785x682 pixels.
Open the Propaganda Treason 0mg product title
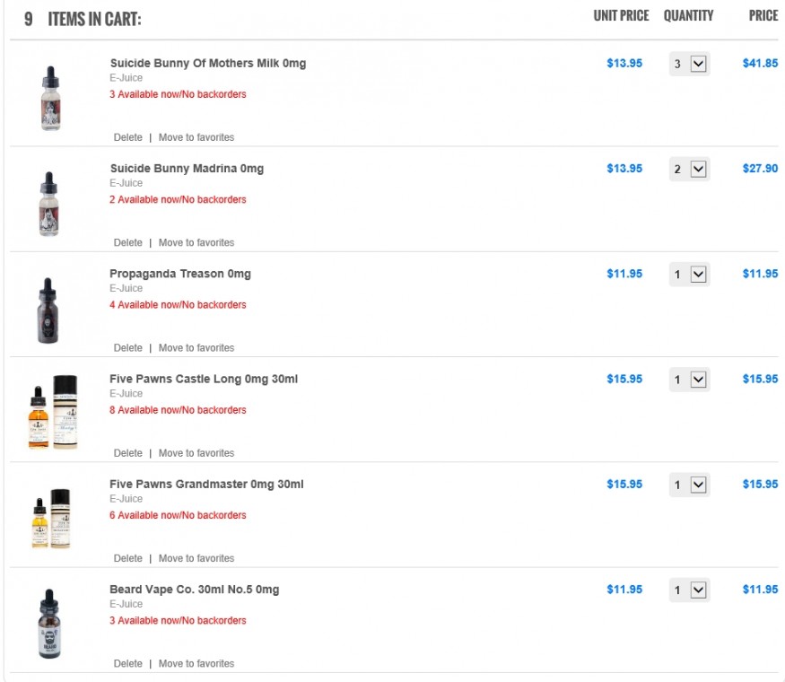coord(180,274)
